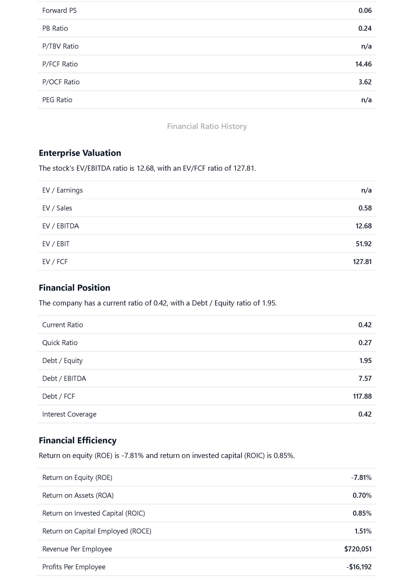This screenshot has height=588, width=414.
Task: Open the Financial Ratio History link
Action: tap(207, 126)
